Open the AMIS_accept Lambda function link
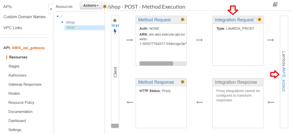293x134 pixels. (284, 79)
